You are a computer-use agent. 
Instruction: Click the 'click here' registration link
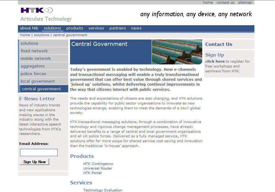215,61
